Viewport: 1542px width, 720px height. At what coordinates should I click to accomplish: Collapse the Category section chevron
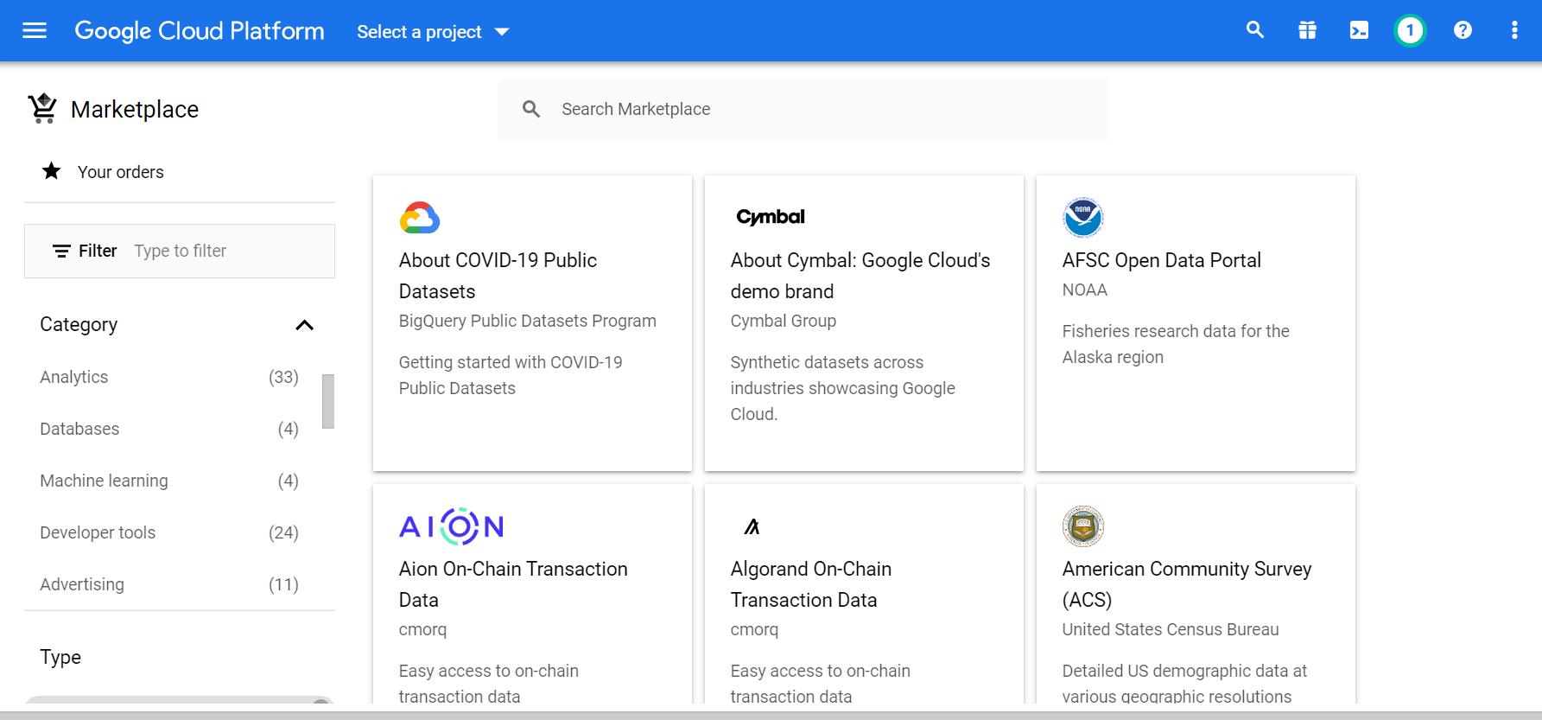point(304,325)
